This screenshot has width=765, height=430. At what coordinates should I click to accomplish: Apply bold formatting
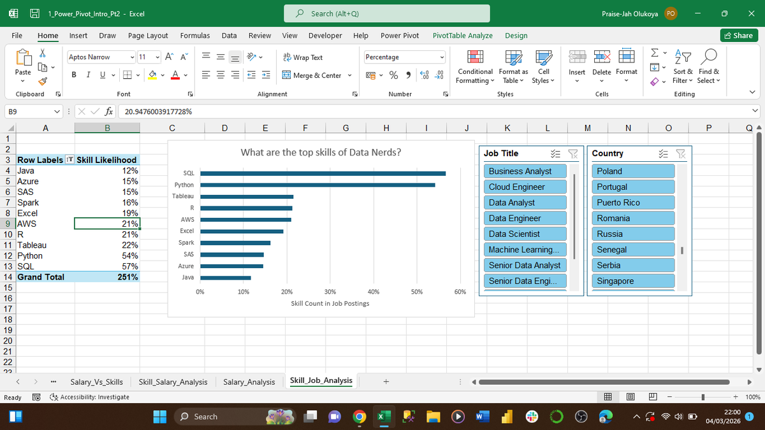75,76
